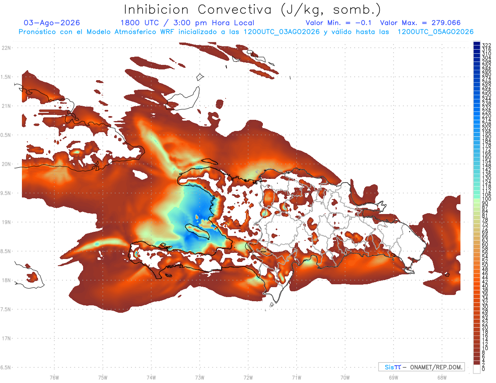The height and width of the screenshot is (383, 496).
Task: Click the '18N' latitude label
Action: click(x=6, y=280)
